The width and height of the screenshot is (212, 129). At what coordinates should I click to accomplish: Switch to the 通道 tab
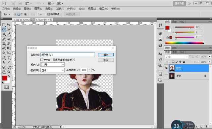tap(175, 52)
